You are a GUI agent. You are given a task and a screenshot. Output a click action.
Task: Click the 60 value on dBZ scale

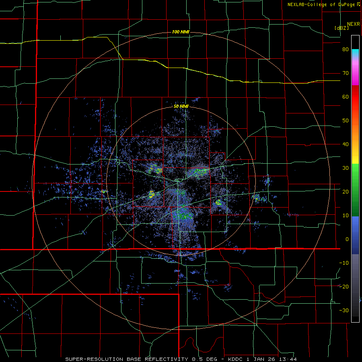point(346,97)
